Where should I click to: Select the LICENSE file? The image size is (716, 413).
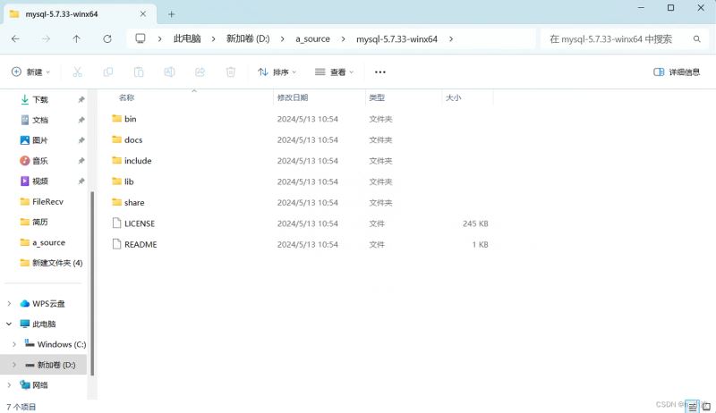coord(140,223)
